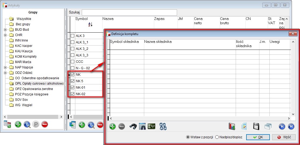Viewport: 300px width, 145px height.
Task: Open the bar chart icon in Definicja kompletu
Action: (232, 126)
